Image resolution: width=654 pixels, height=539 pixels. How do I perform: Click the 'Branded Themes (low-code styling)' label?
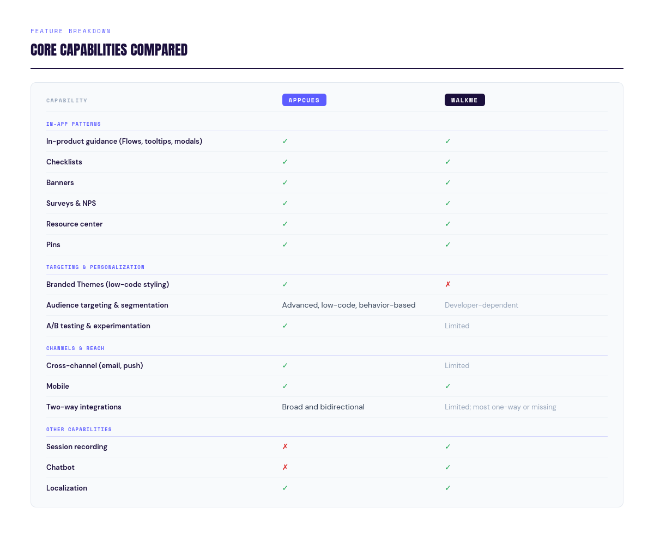click(108, 285)
